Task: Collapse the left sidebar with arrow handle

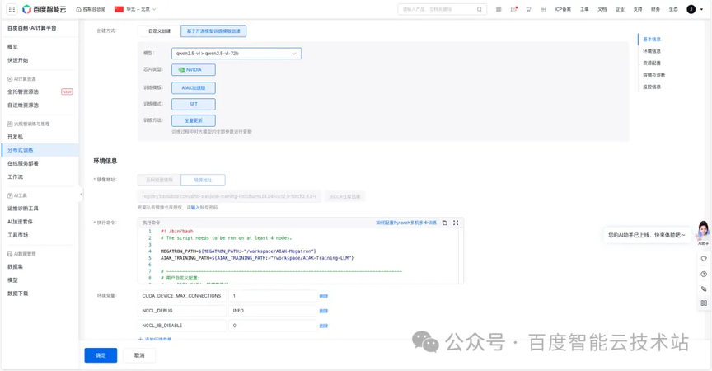Action: click(81, 195)
